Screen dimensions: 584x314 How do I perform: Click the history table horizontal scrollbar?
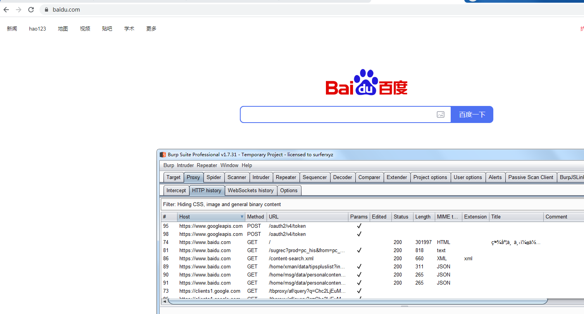click(x=358, y=301)
